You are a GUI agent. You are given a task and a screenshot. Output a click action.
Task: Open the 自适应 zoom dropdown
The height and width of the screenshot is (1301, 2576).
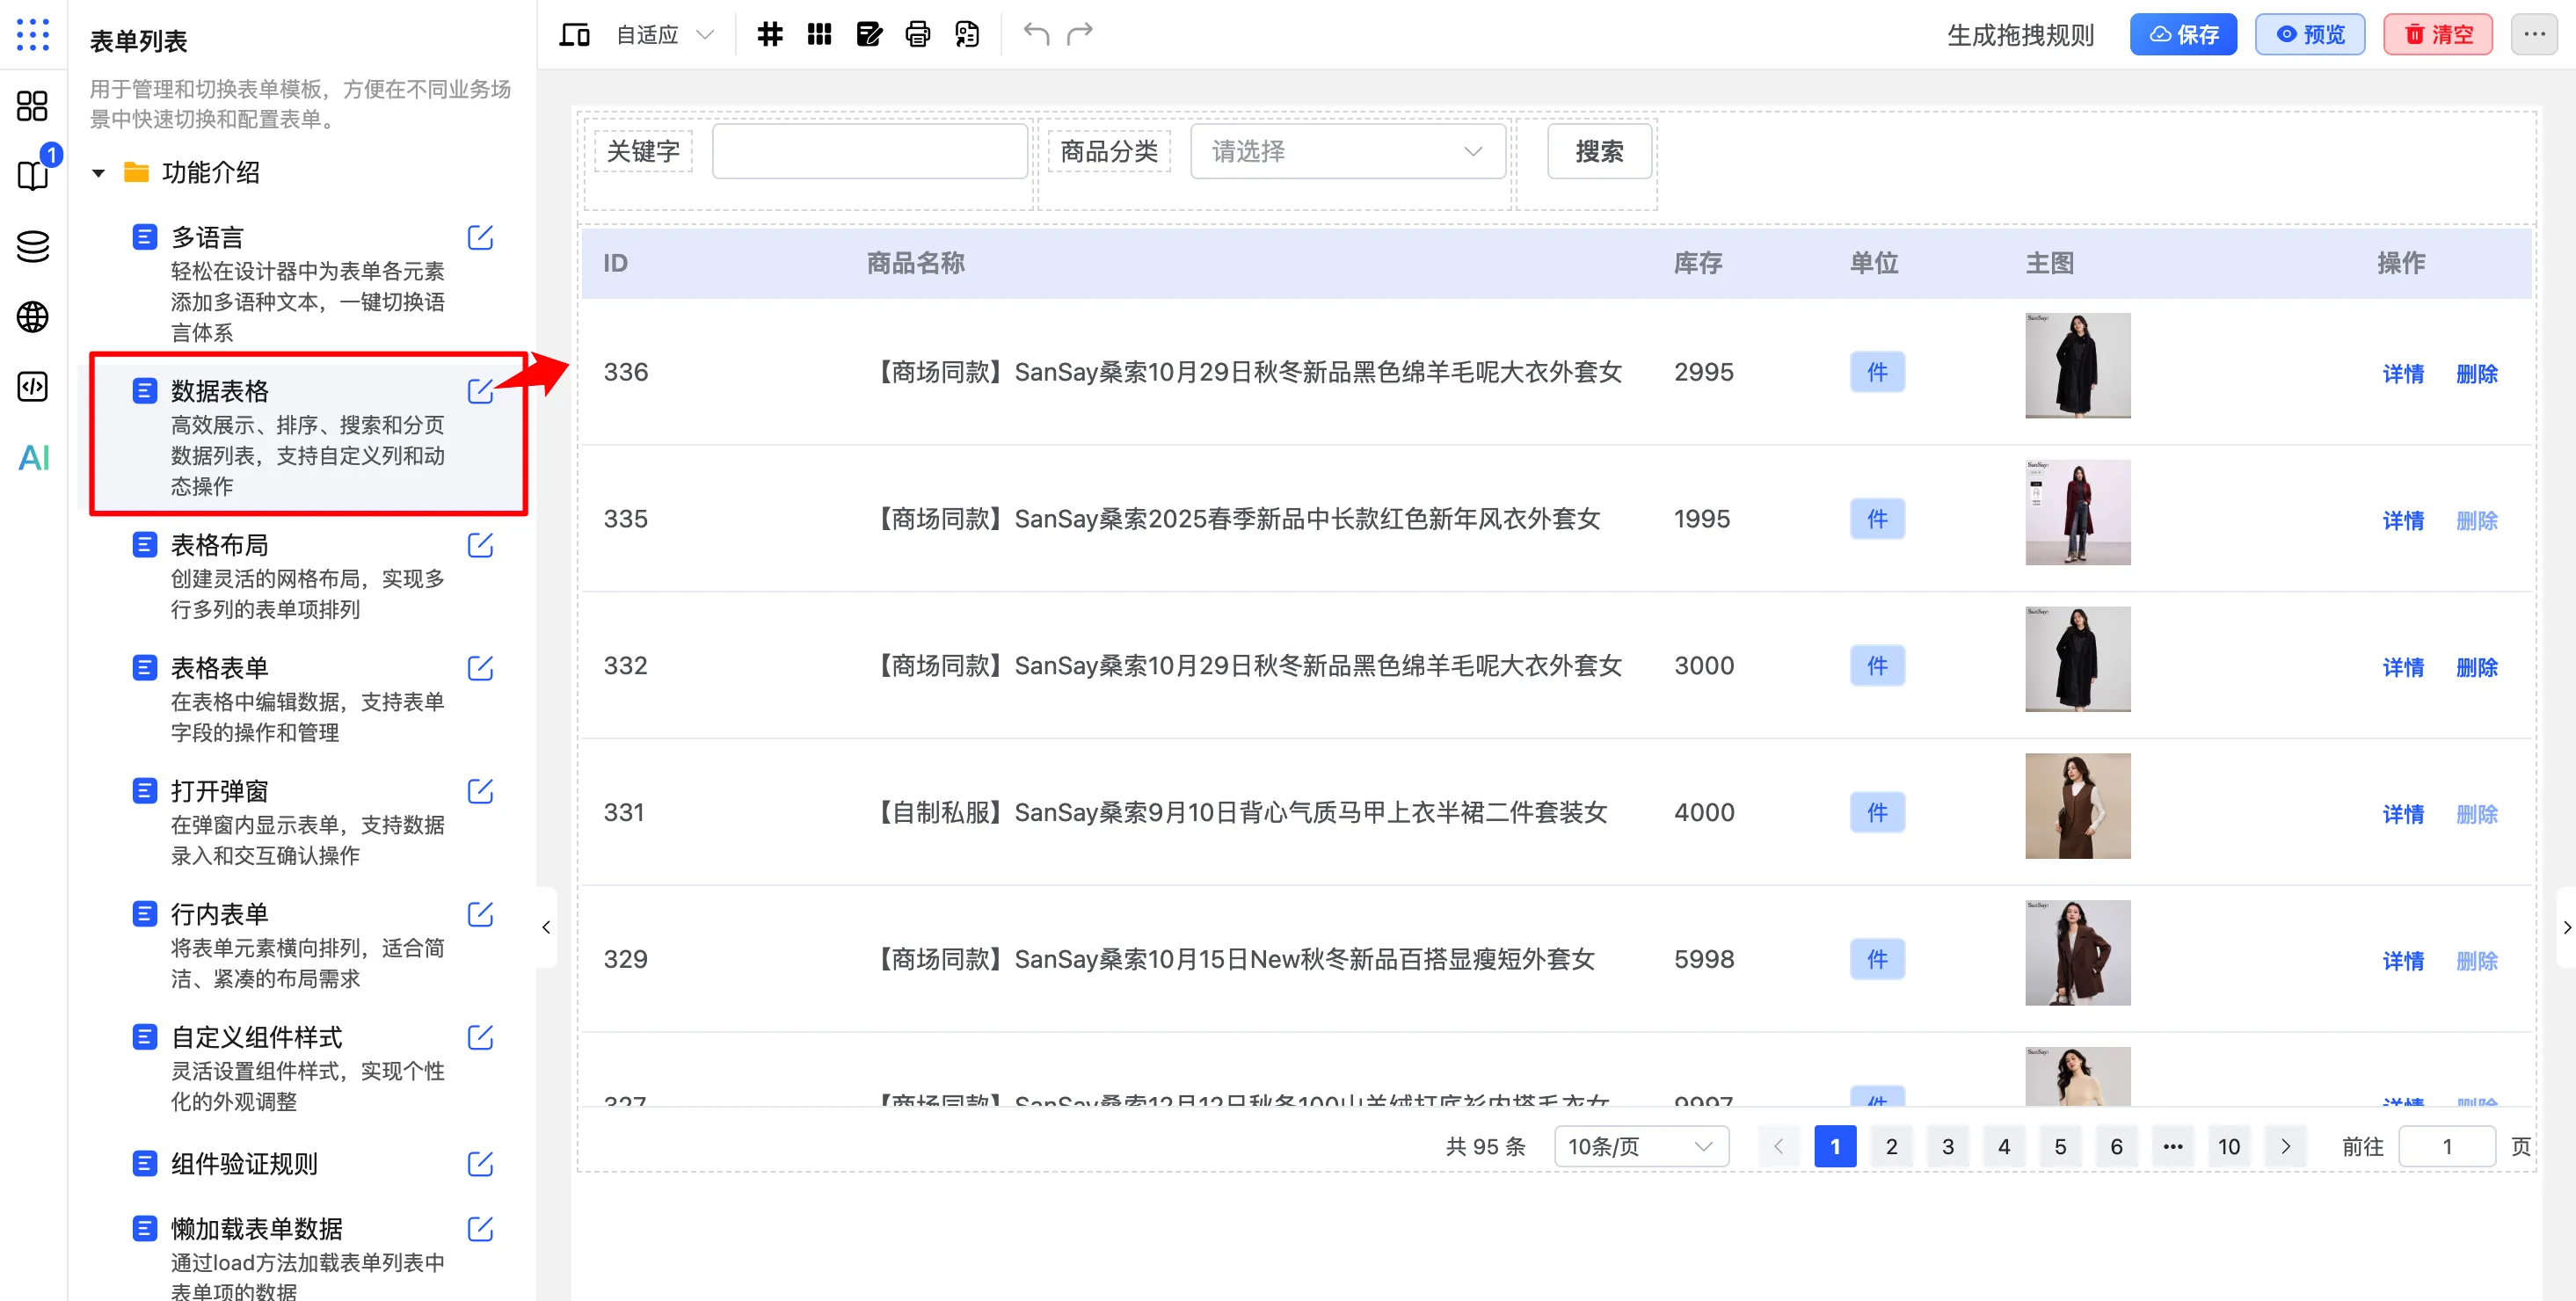(x=663, y=33)
